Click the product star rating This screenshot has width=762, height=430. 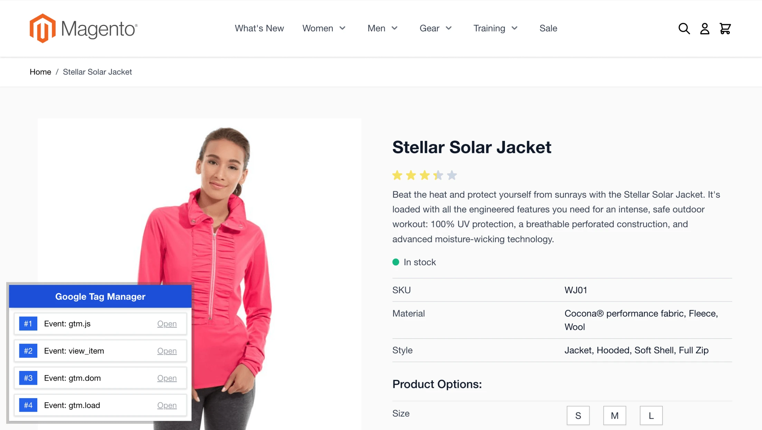pos(424,175)
